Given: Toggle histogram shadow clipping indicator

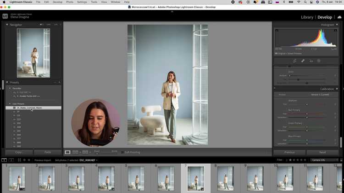Looking at the screenshot, I should 277,31.
